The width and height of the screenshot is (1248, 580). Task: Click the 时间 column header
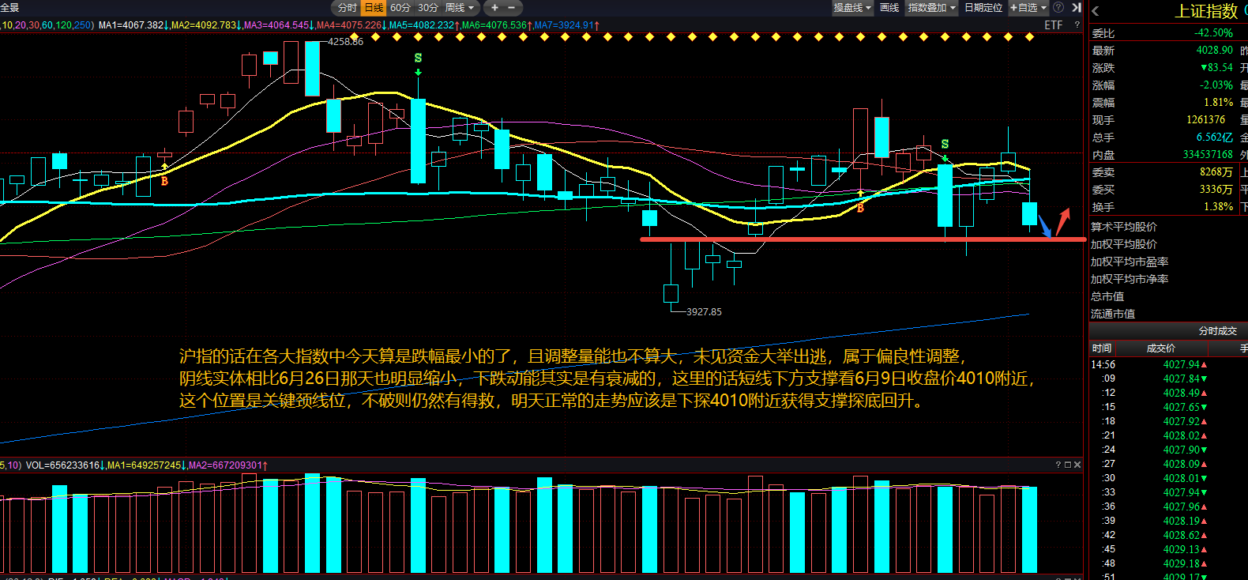click(1102, 348)
